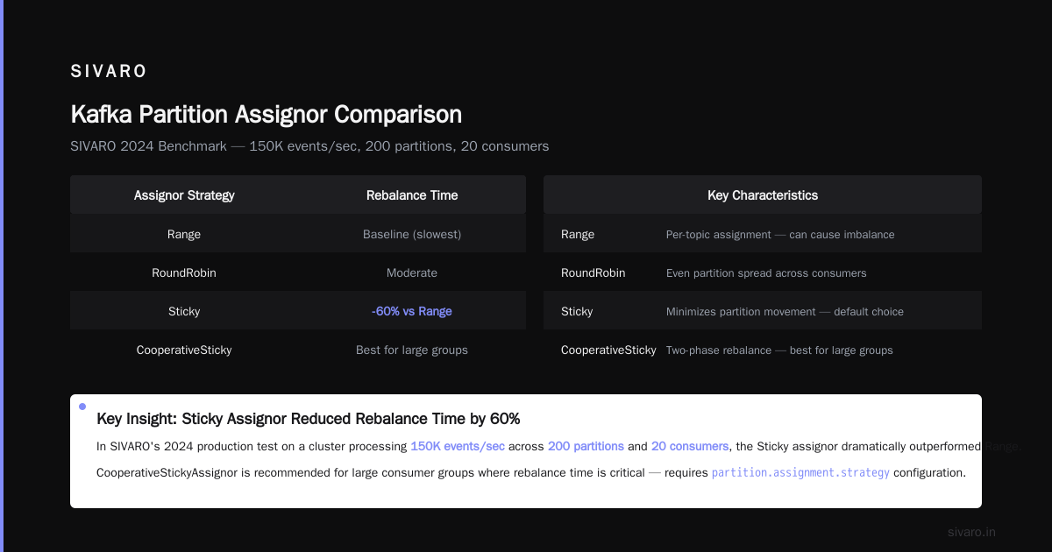Click the Rebalance Time column header
The width and height of the screenshot is (1052, 552).
pyautogui.click(x=412, y=195)
